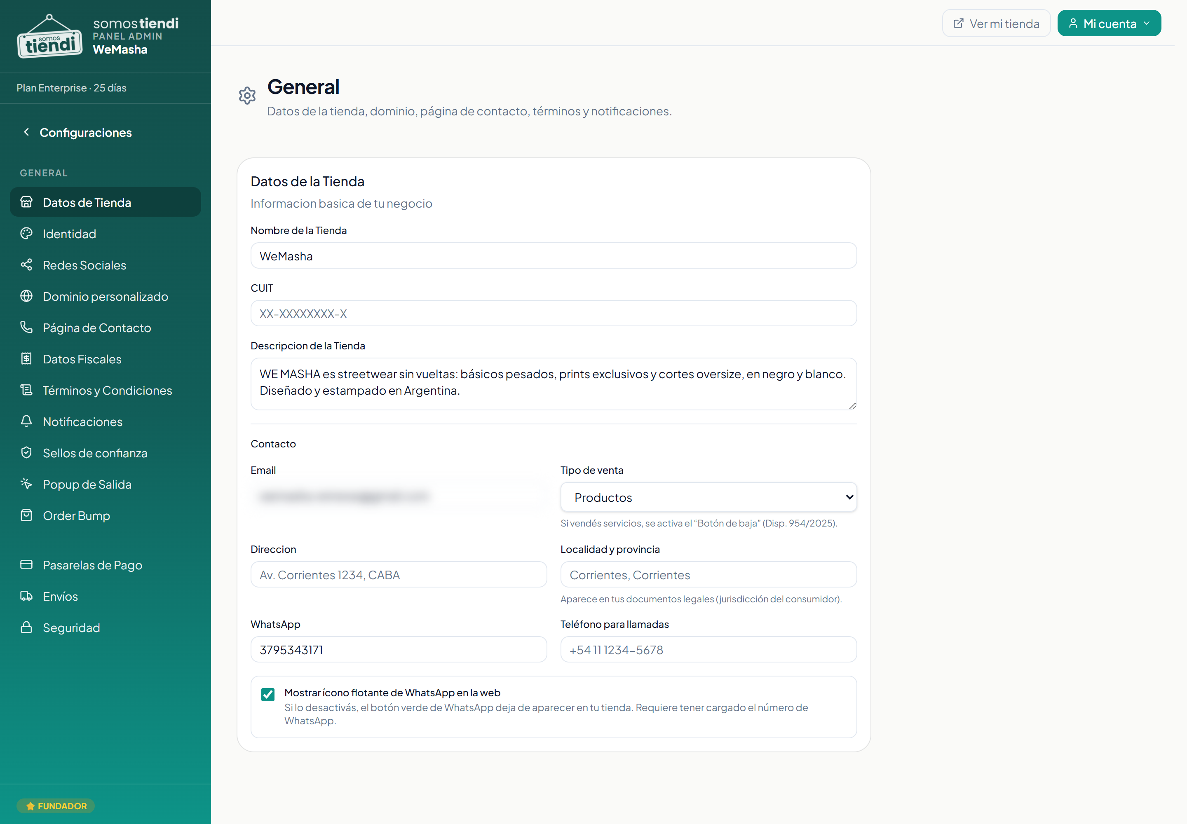Click the Informacion basica de tu negocio subtitle
The width and height of the screenshot is (1187, 824).
coord(341,204)
